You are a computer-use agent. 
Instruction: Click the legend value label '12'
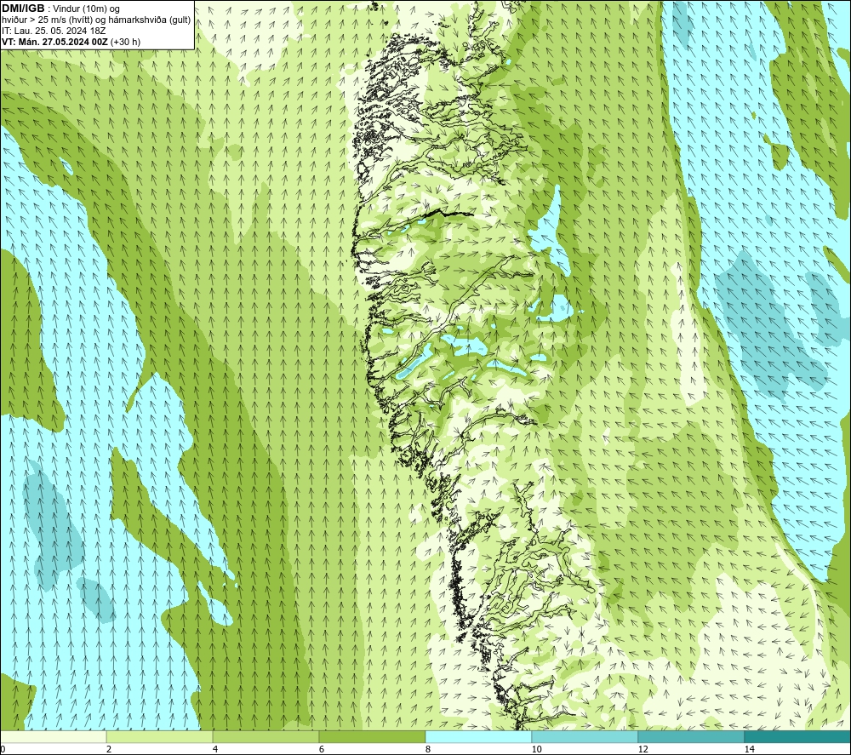click(x=643, y=750)
